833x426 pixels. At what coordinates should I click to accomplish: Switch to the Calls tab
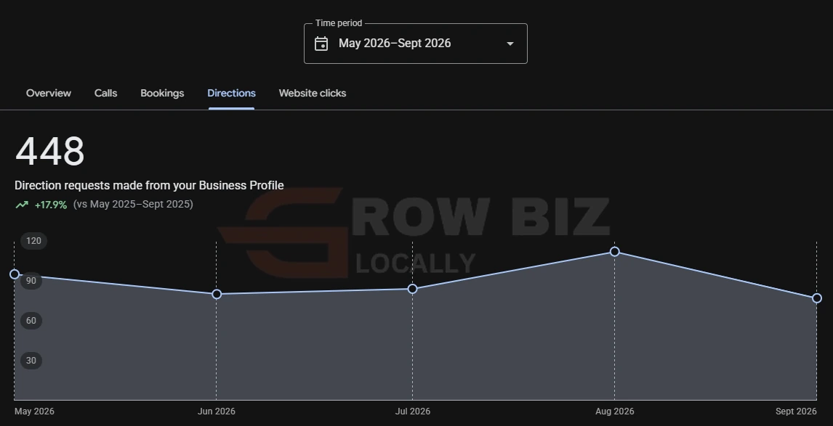(105, 94)
